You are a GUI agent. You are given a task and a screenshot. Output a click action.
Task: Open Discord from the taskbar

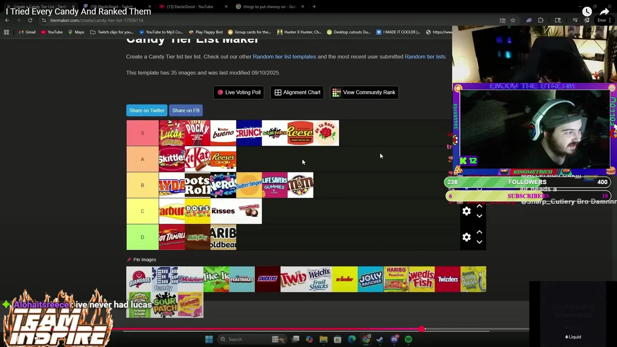[x=394, y=339]
